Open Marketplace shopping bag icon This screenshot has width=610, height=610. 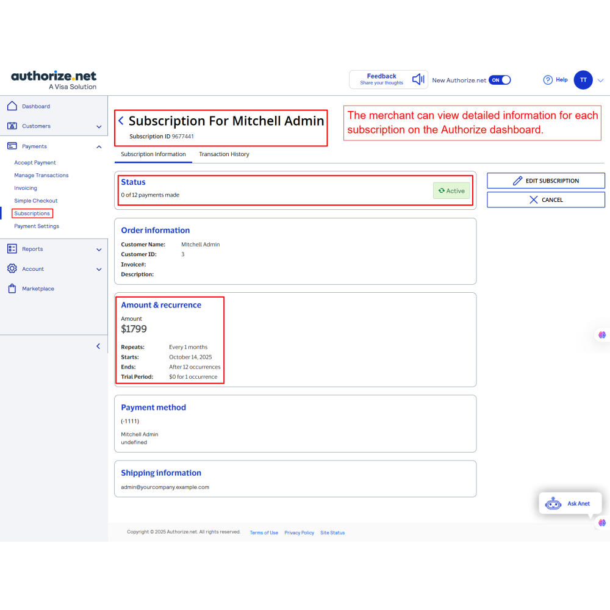tap(12, 289)
